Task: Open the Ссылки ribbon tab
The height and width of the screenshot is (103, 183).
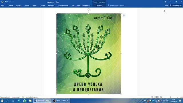Action: click(42, 5)
